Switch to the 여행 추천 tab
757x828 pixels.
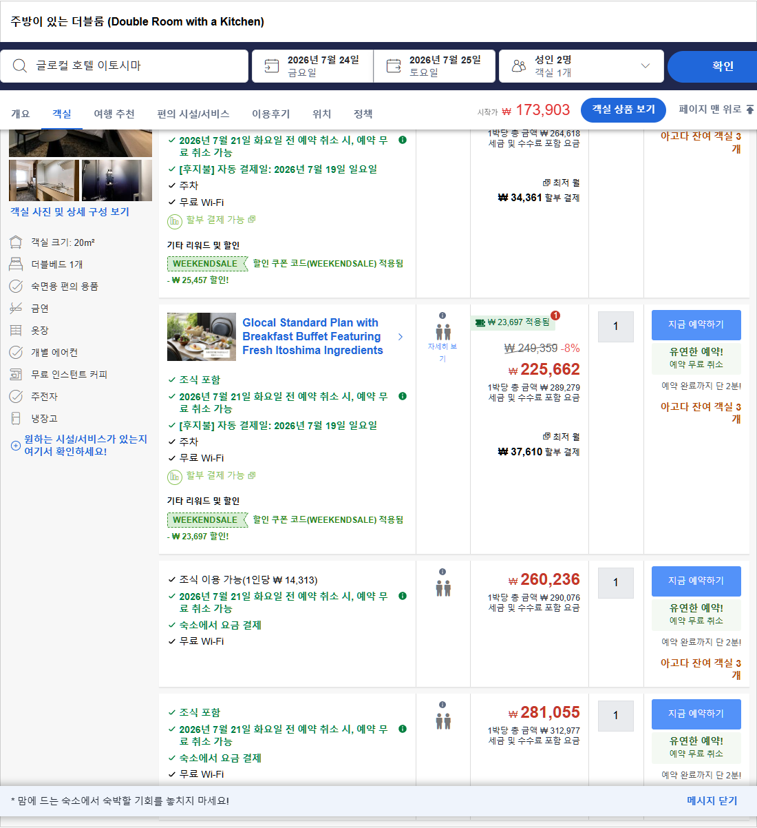pyautogui.click(x=114, y=114)
